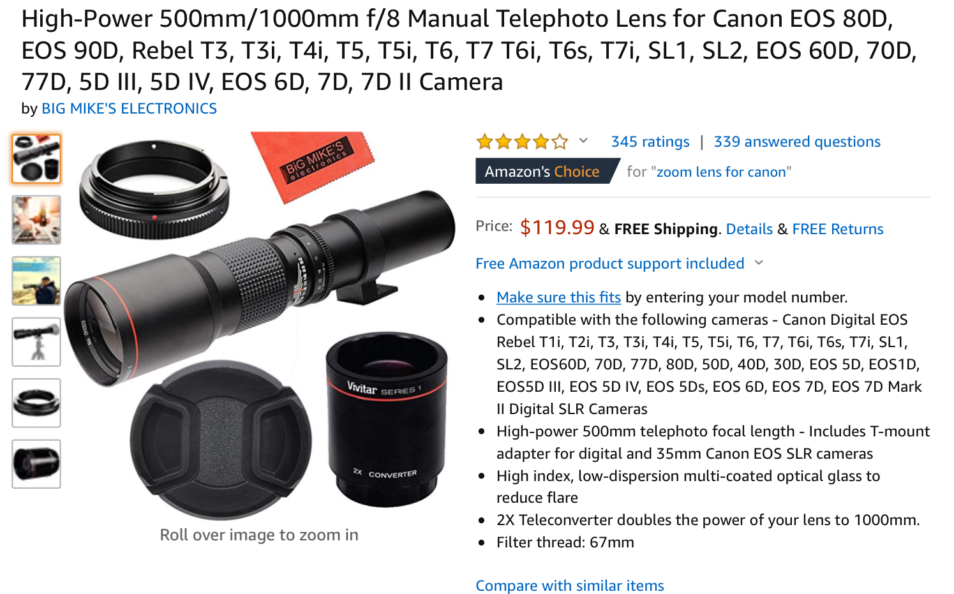
Task: Visit BIG MIKE'S ELECTRONICS seller page
Action: tap(129, 108)
